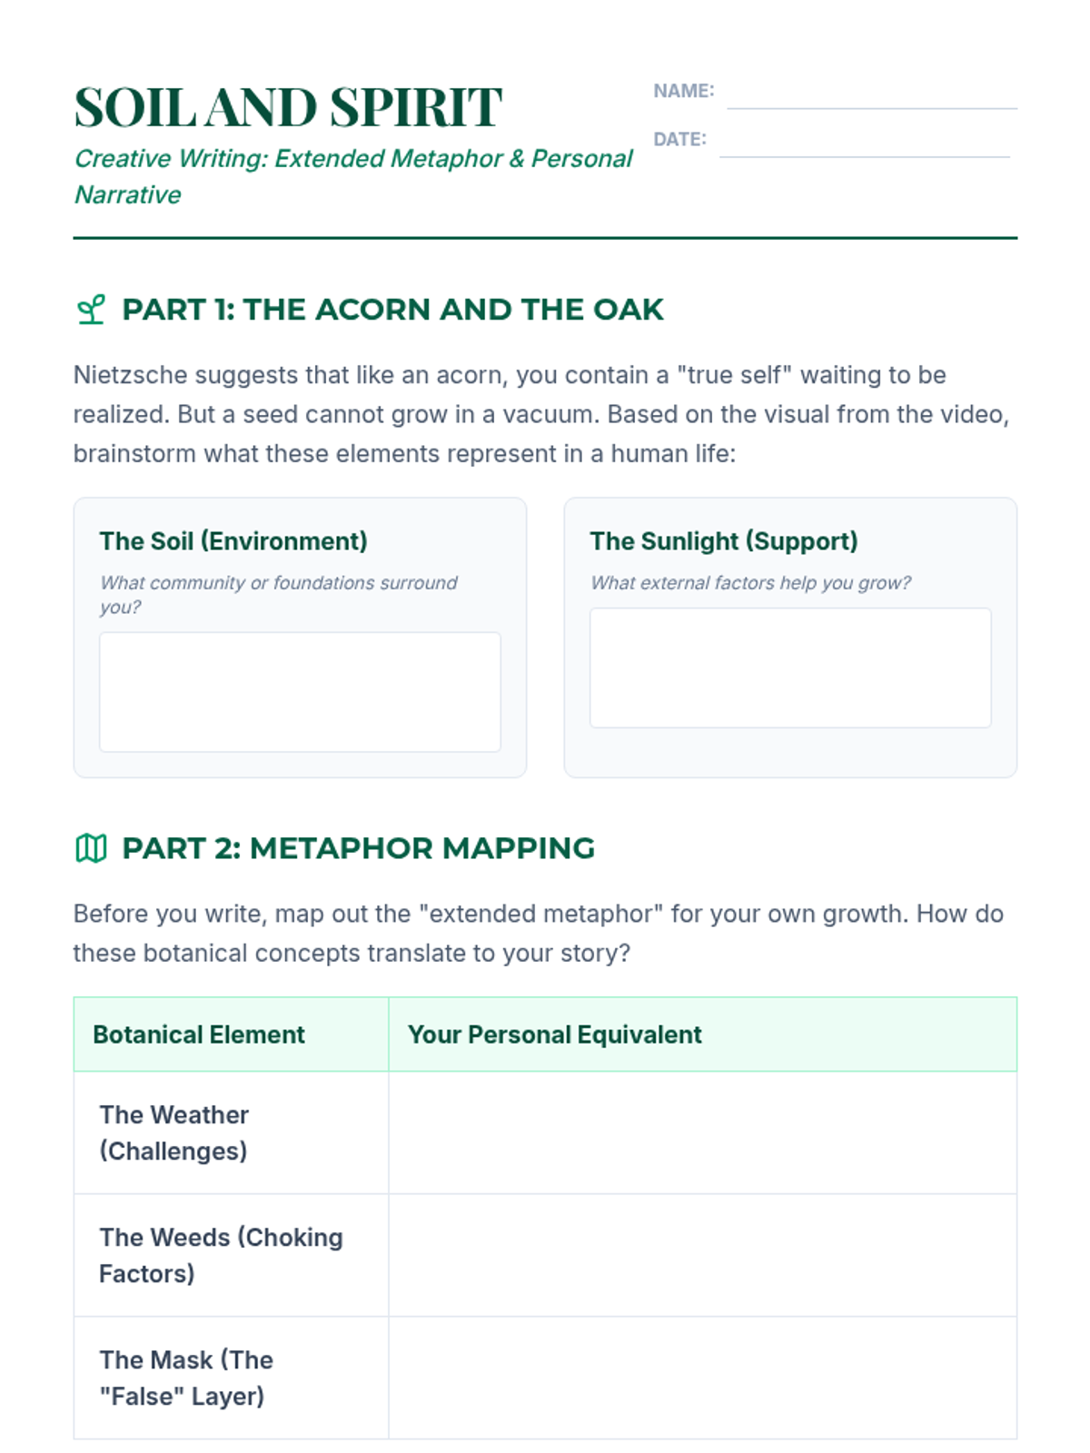The height and width of the screenshot is (1453, 1090).
Task: Click "The Sunlight (Support)" card title
Action: 724,541
